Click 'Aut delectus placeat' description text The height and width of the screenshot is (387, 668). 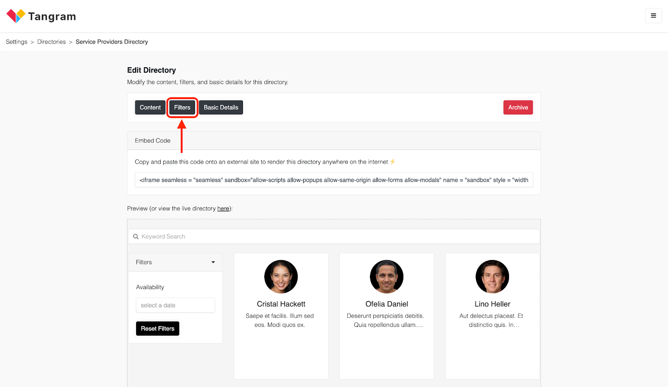[492, 320]
